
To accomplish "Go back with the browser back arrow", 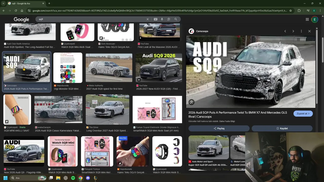I will click(x=4, y=11).
